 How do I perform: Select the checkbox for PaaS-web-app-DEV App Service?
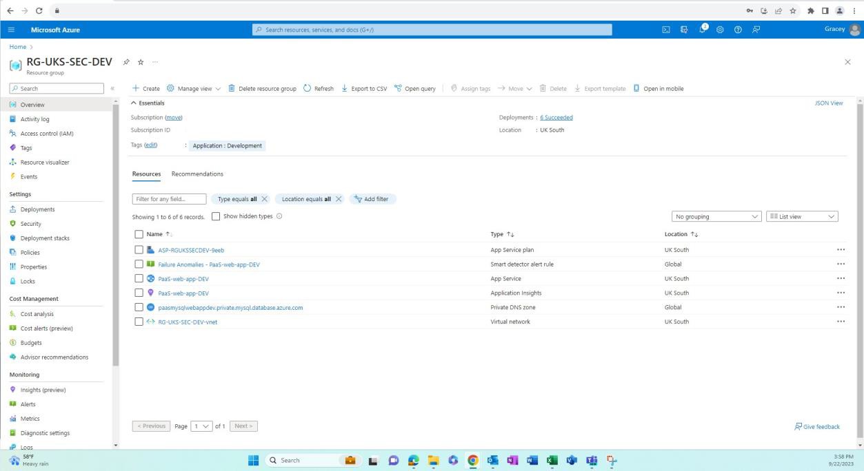click(x=139, y=278)
